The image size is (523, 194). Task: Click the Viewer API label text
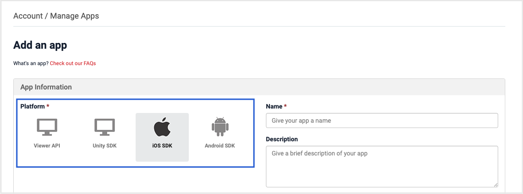(47, 146)
